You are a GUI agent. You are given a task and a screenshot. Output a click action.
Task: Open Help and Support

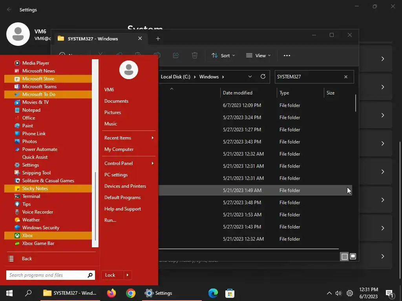click(x=122, y=209)
